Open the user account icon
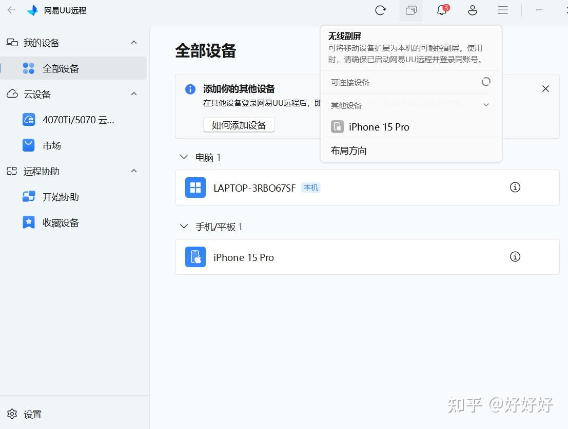568x429 pixels. coord(473,10)
